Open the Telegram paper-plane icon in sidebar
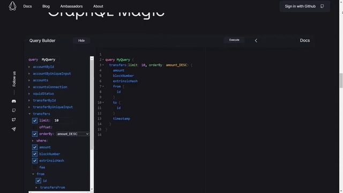This screenshot has width=343, height=193. coord(14,129)
